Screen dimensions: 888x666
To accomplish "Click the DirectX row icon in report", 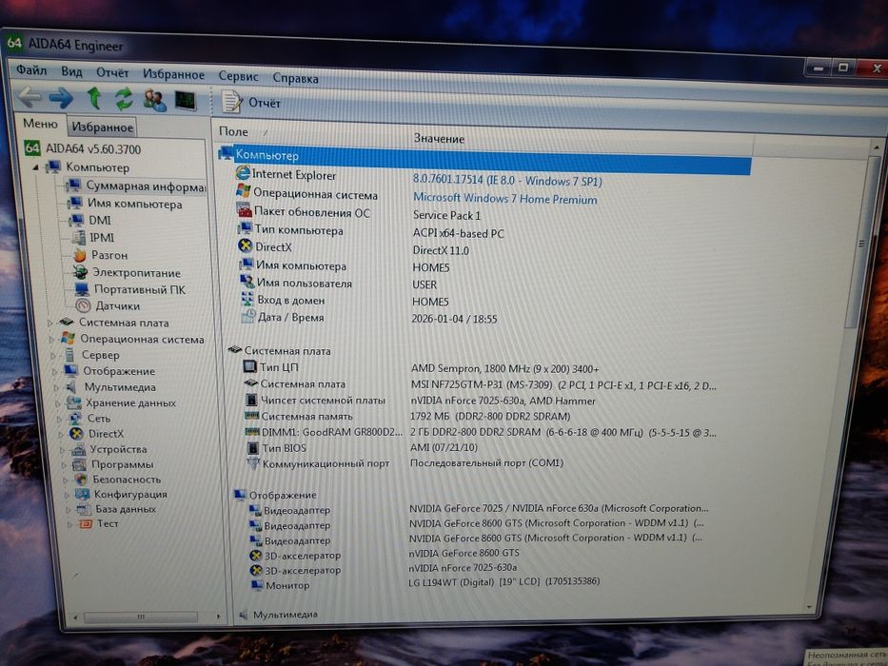I will (x=246, y=245).
